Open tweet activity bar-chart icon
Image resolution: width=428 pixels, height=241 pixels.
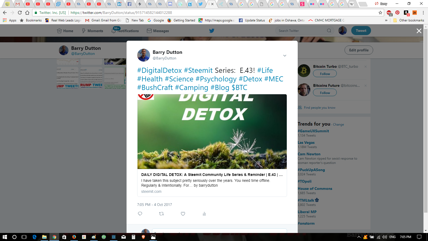pos(204,214)
